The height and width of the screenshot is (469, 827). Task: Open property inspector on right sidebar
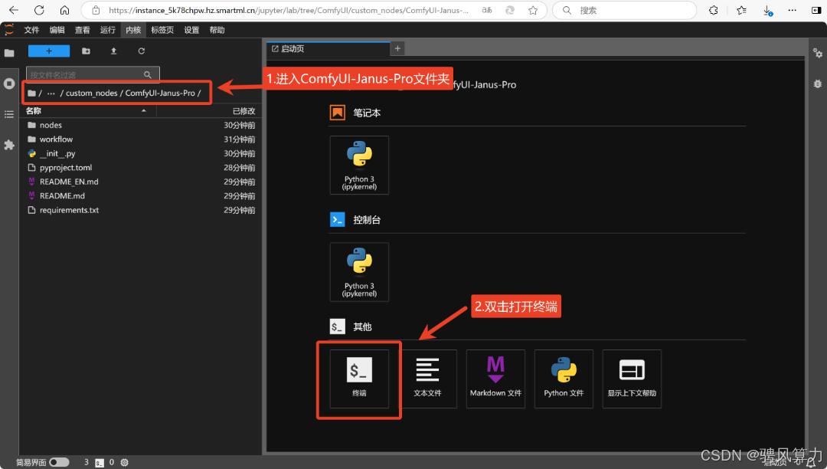coord(818,53)
